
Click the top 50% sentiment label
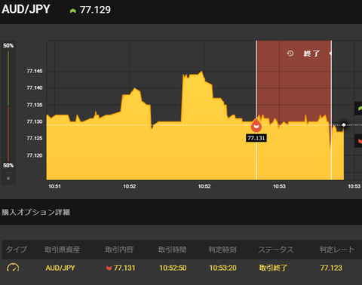coord(8,46)
